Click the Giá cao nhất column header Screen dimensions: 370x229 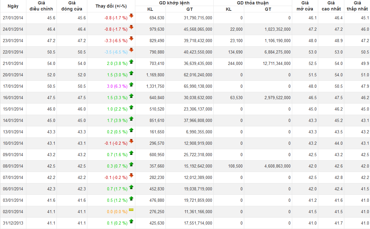[331, 6]
